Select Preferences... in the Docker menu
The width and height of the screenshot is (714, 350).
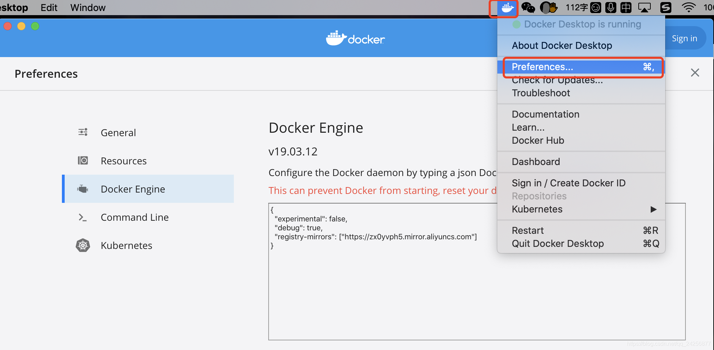(581, 67)
